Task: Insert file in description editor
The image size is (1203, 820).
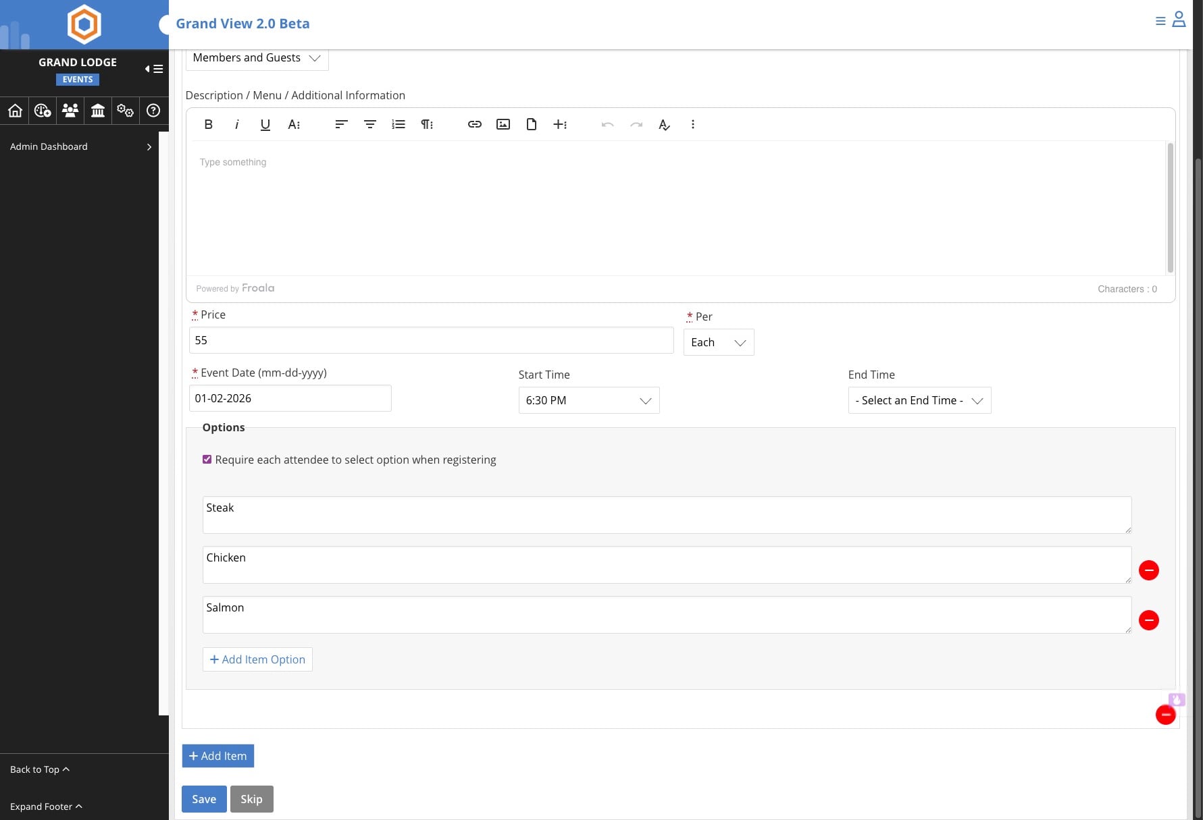Action: click(x=532, y=124)
